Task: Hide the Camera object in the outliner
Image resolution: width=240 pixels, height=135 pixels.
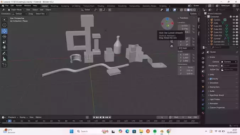Action: click(234, 20)
